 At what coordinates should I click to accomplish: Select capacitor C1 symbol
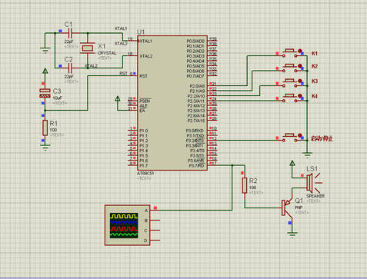tap(70, 33)
